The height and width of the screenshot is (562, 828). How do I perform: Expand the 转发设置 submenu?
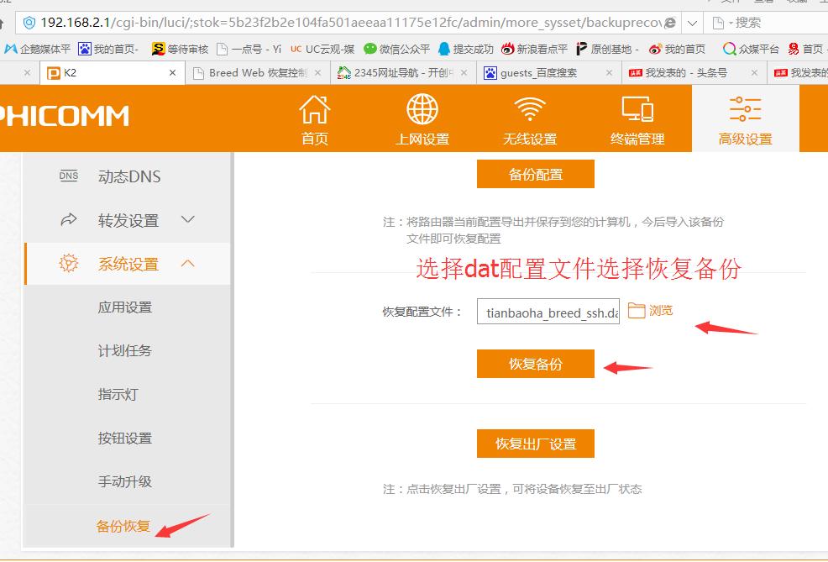188,219
